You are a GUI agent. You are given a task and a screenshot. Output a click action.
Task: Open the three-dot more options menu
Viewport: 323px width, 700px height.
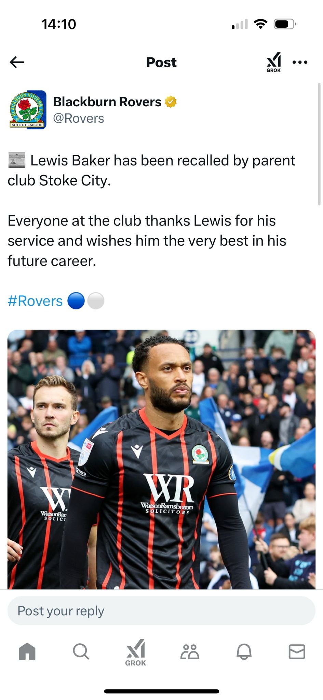[x=300, y=62]
